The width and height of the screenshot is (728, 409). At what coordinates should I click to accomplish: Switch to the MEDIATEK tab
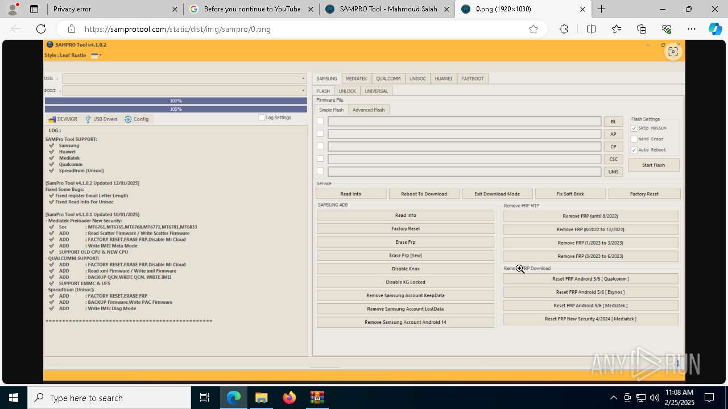click(x=357, y=78)
